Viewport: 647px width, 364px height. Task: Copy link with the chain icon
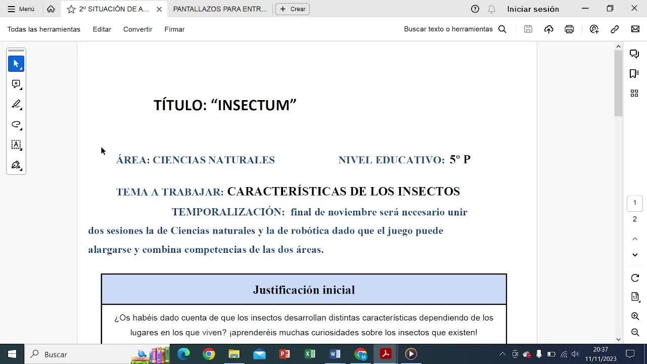615,29
